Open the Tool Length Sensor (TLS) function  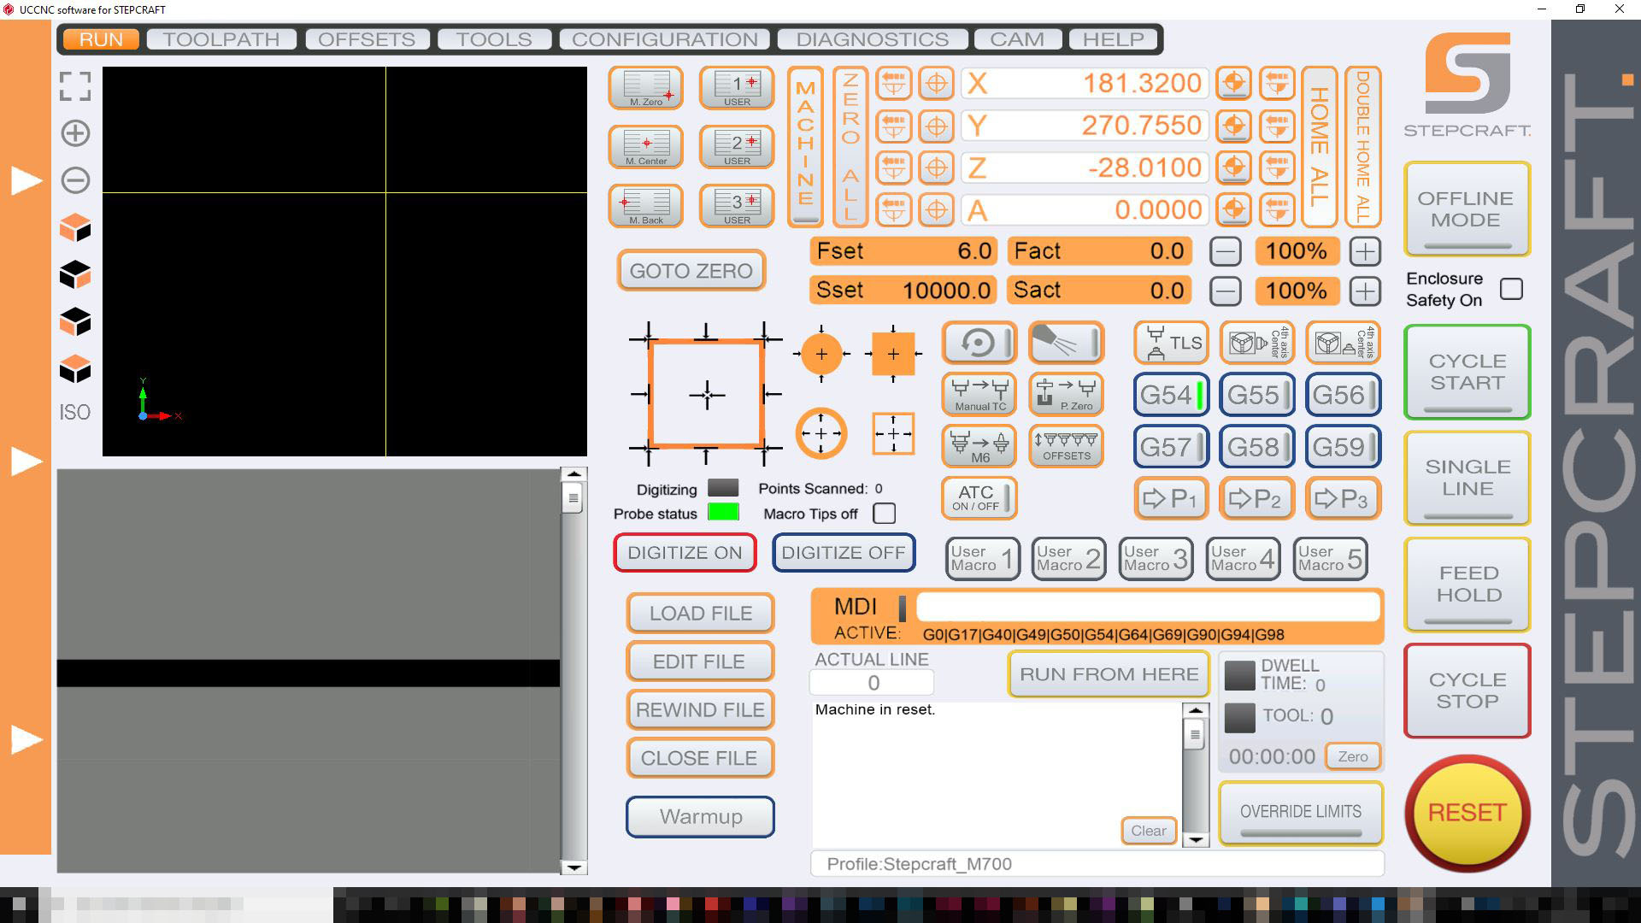click(x=1171, y=342)
